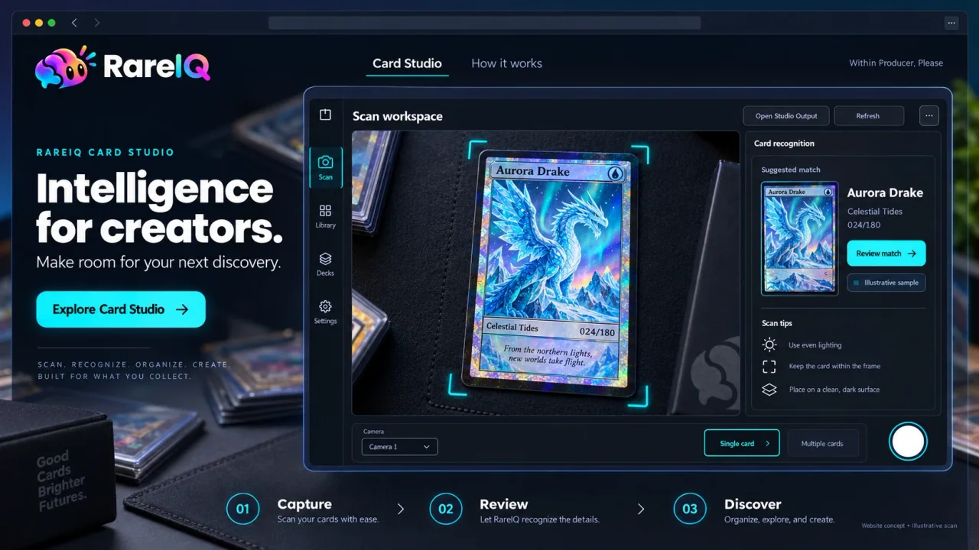
Task: Click the step 01 circle badge
Action: pyautogui.click(x=242, y=509)
